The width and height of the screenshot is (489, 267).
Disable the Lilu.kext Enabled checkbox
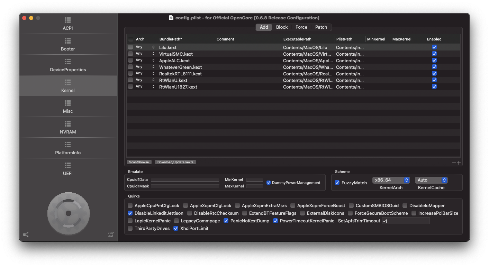click(x=434, y=47)
